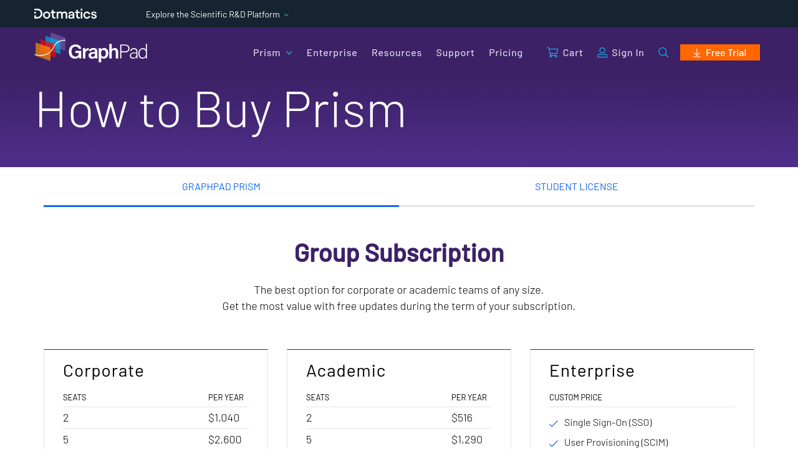Open the Pricing page link
This screenshot has width=798, height=449.
coord(506,52)
